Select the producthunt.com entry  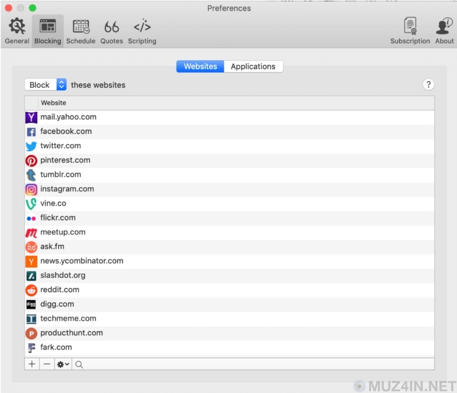pyautogui.click(x=229, y=333)
